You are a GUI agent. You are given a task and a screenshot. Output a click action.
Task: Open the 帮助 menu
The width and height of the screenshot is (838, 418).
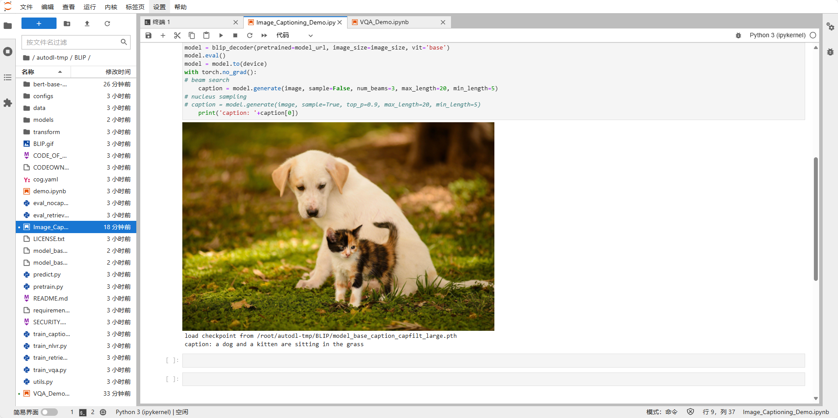(181, 7)
